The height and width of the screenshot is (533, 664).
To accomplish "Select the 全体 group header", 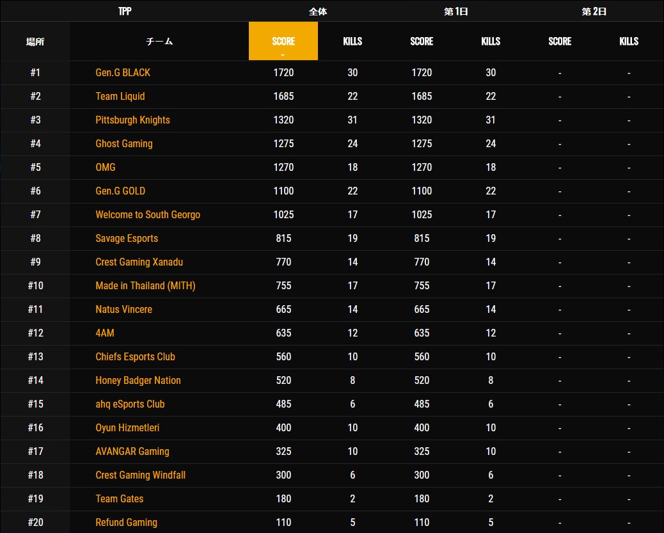I will point(317,12).
